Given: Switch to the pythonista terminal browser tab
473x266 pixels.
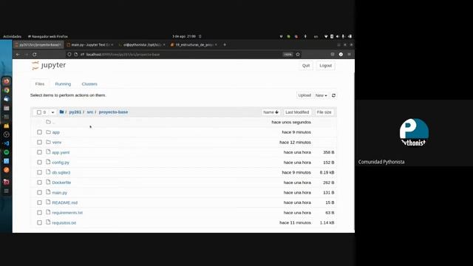Looking at the screenshot, I should 141,44.
